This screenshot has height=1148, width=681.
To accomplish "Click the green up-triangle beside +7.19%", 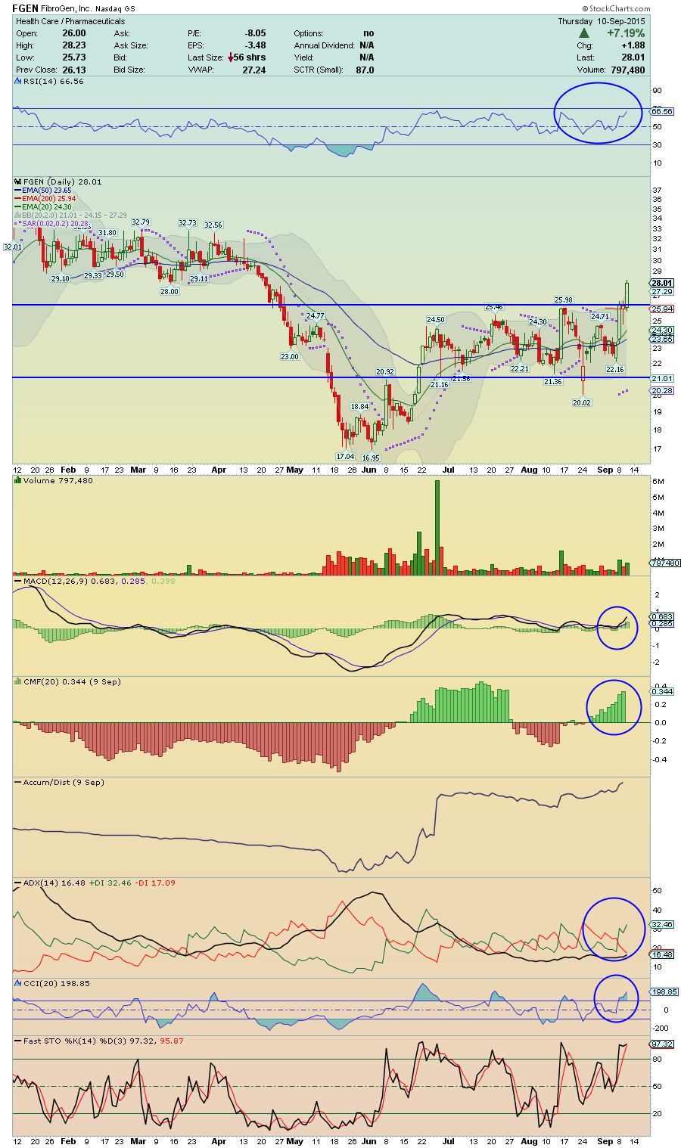I will (584, 33).
